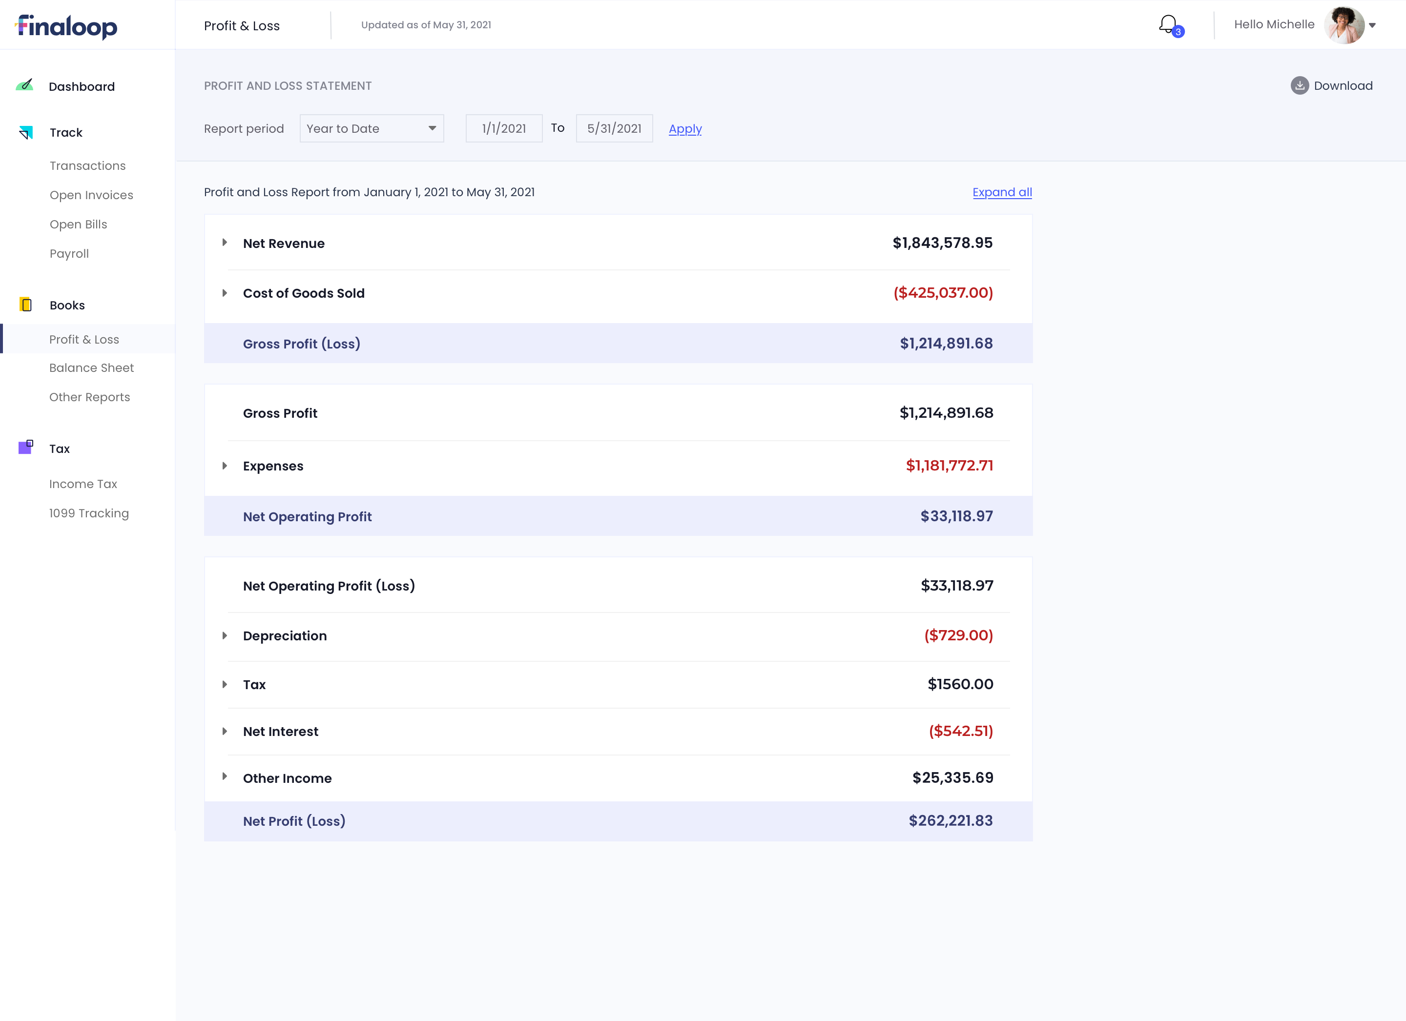Click the end date field 5/31/2021
1406x1021 pixels.
pos(614,128)
